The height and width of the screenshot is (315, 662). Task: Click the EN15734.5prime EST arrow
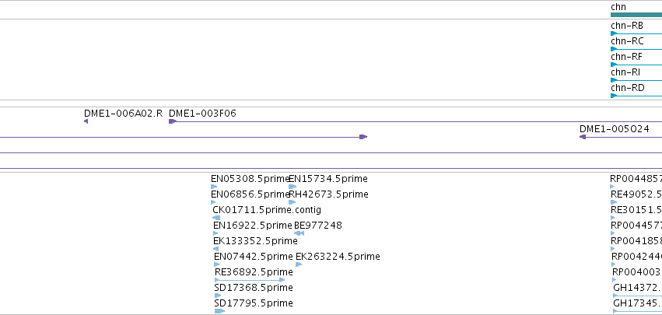[x=292, y=187]
